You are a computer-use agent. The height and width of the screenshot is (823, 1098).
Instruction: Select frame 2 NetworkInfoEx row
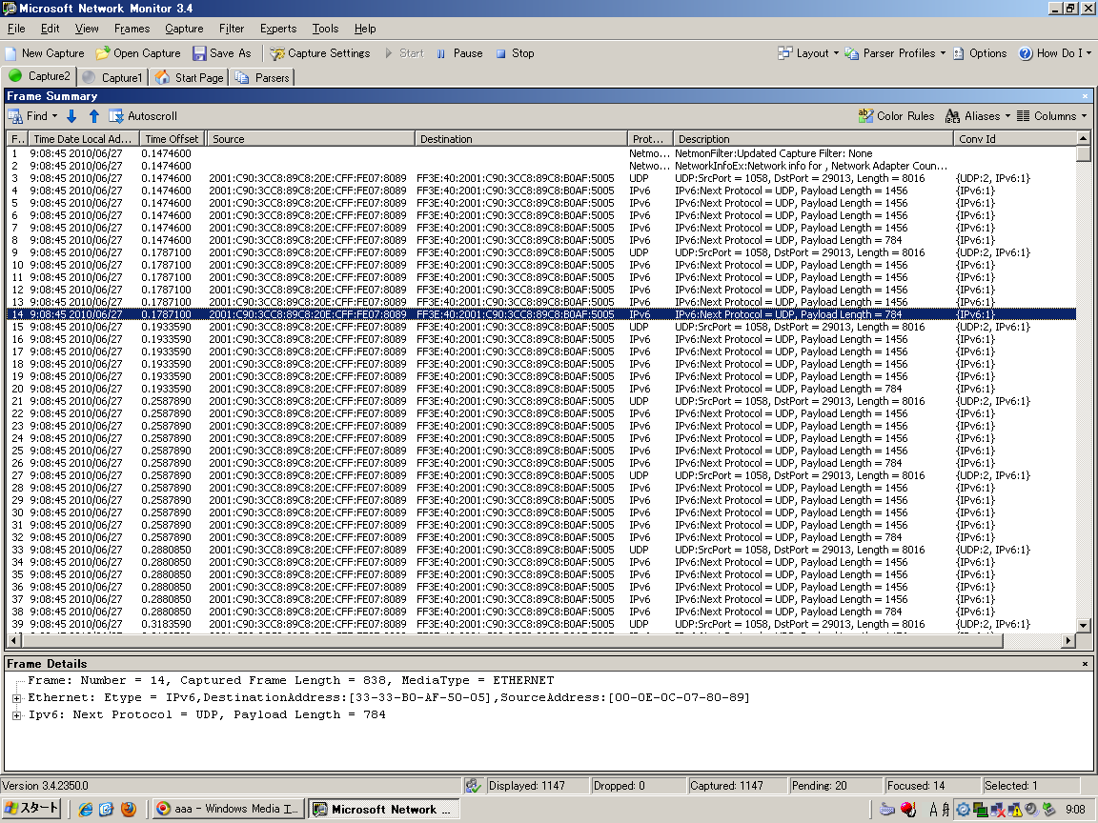pos(541,166)
